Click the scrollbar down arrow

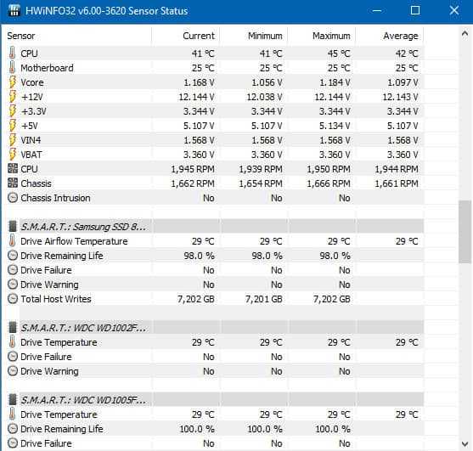point(465,443)
